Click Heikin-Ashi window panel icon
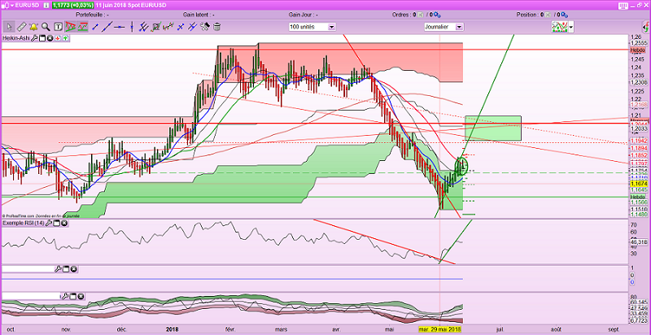This screenshot has width=651, height=335. pyautogui.click(x=42, y=38)
